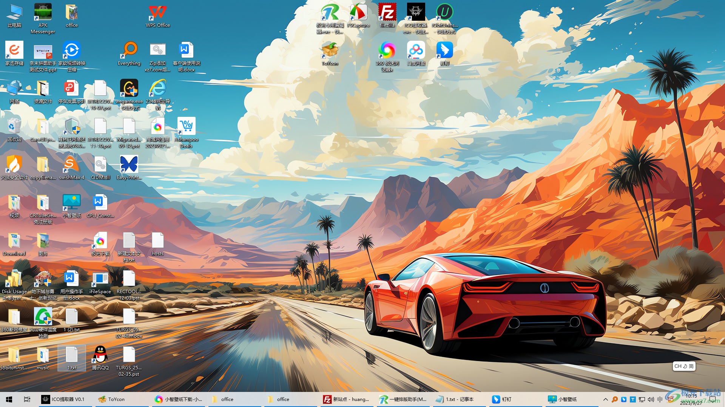Viewport: 725px width, 407px height.
Task: Open the 极光下载 shortcut icon
Action: pos(100,243)
